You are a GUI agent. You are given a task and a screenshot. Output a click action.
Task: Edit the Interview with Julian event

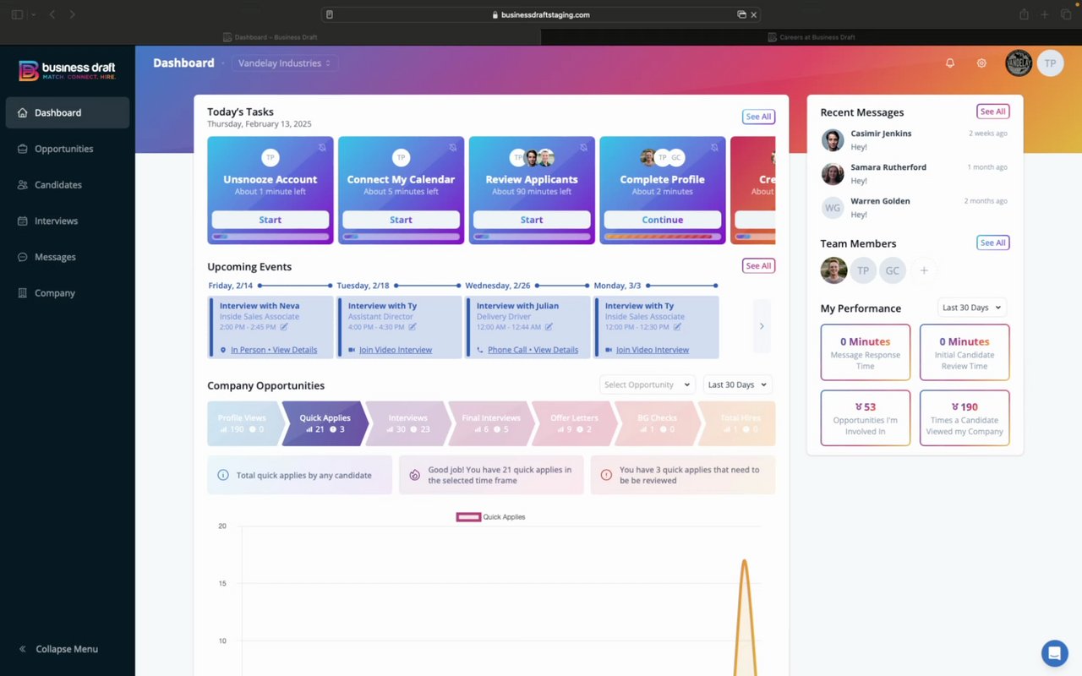pos(549,327)
